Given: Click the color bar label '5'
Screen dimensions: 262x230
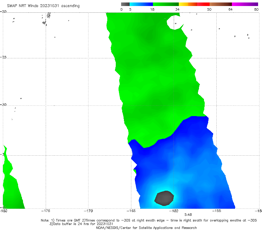Looking at the screenshot, I should pos(130,9).
